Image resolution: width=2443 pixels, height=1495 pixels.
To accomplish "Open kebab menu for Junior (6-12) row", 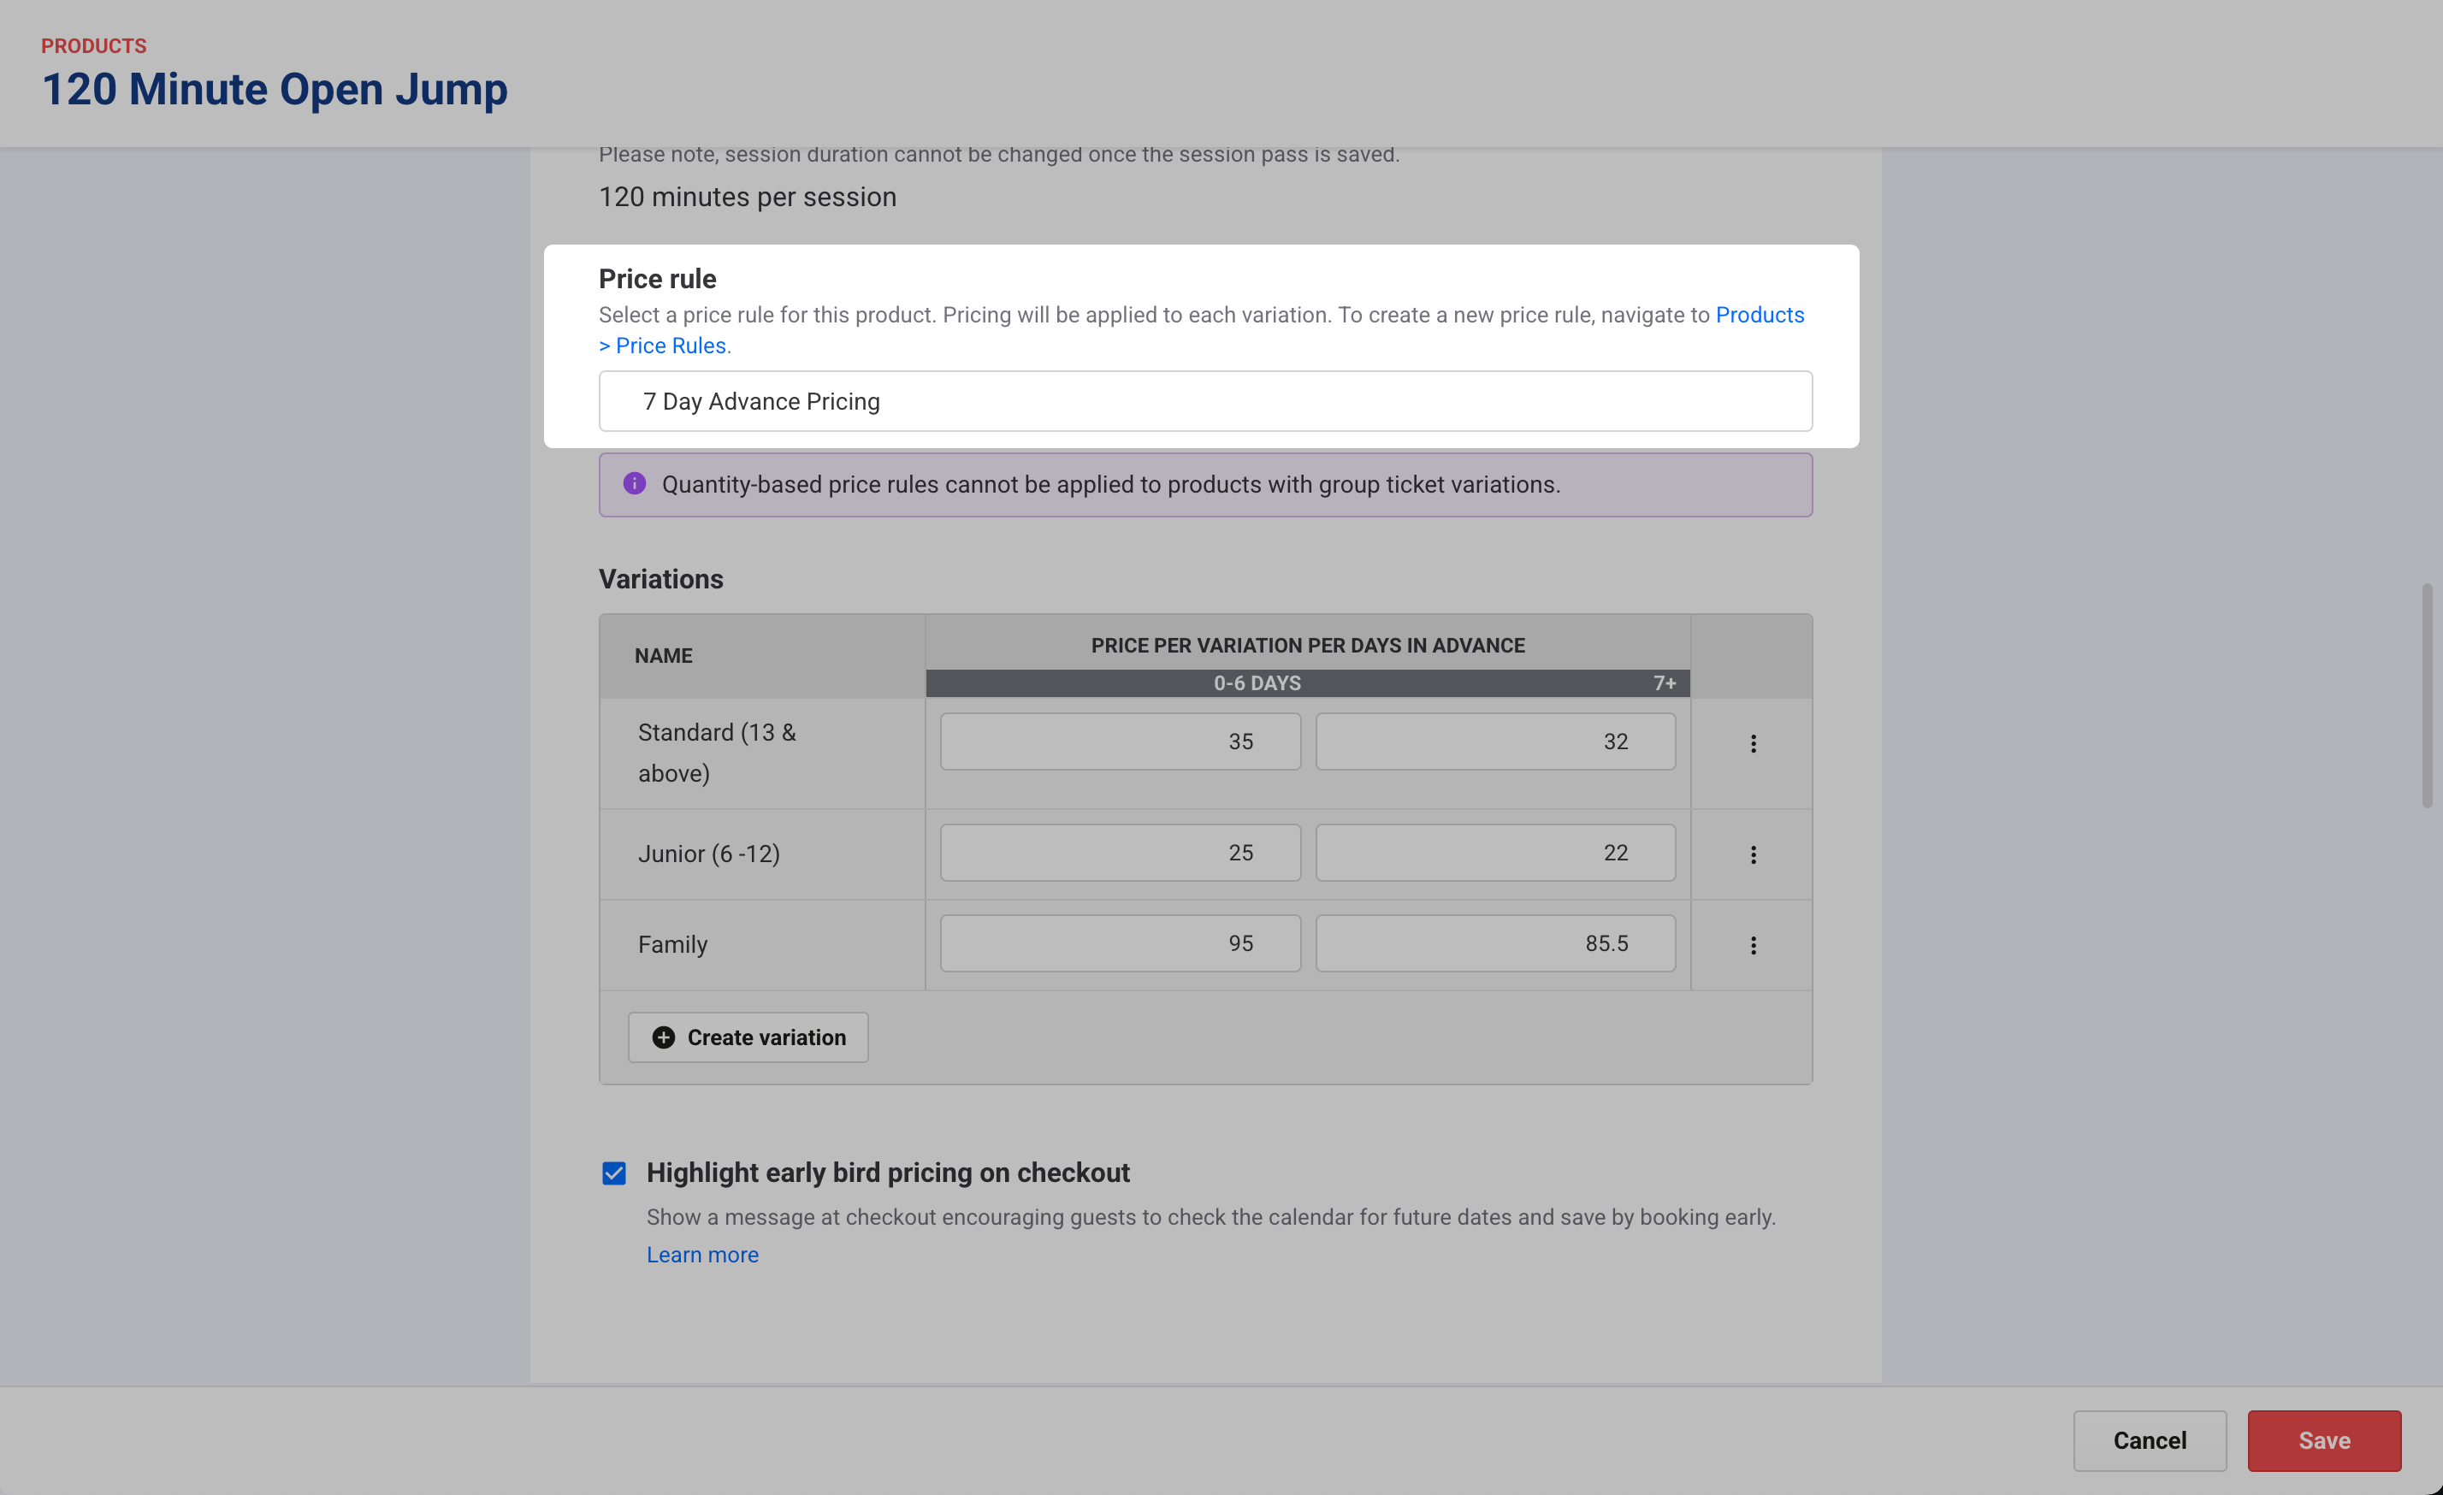I will [x=1753, y=854].
